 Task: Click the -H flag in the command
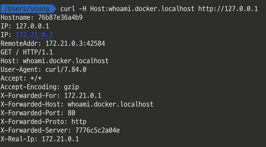click(x=83, y=9)
